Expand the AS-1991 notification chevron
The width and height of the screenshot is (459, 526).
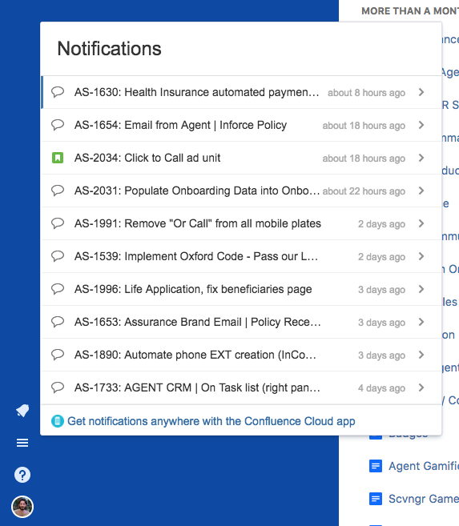click(421, 223)
